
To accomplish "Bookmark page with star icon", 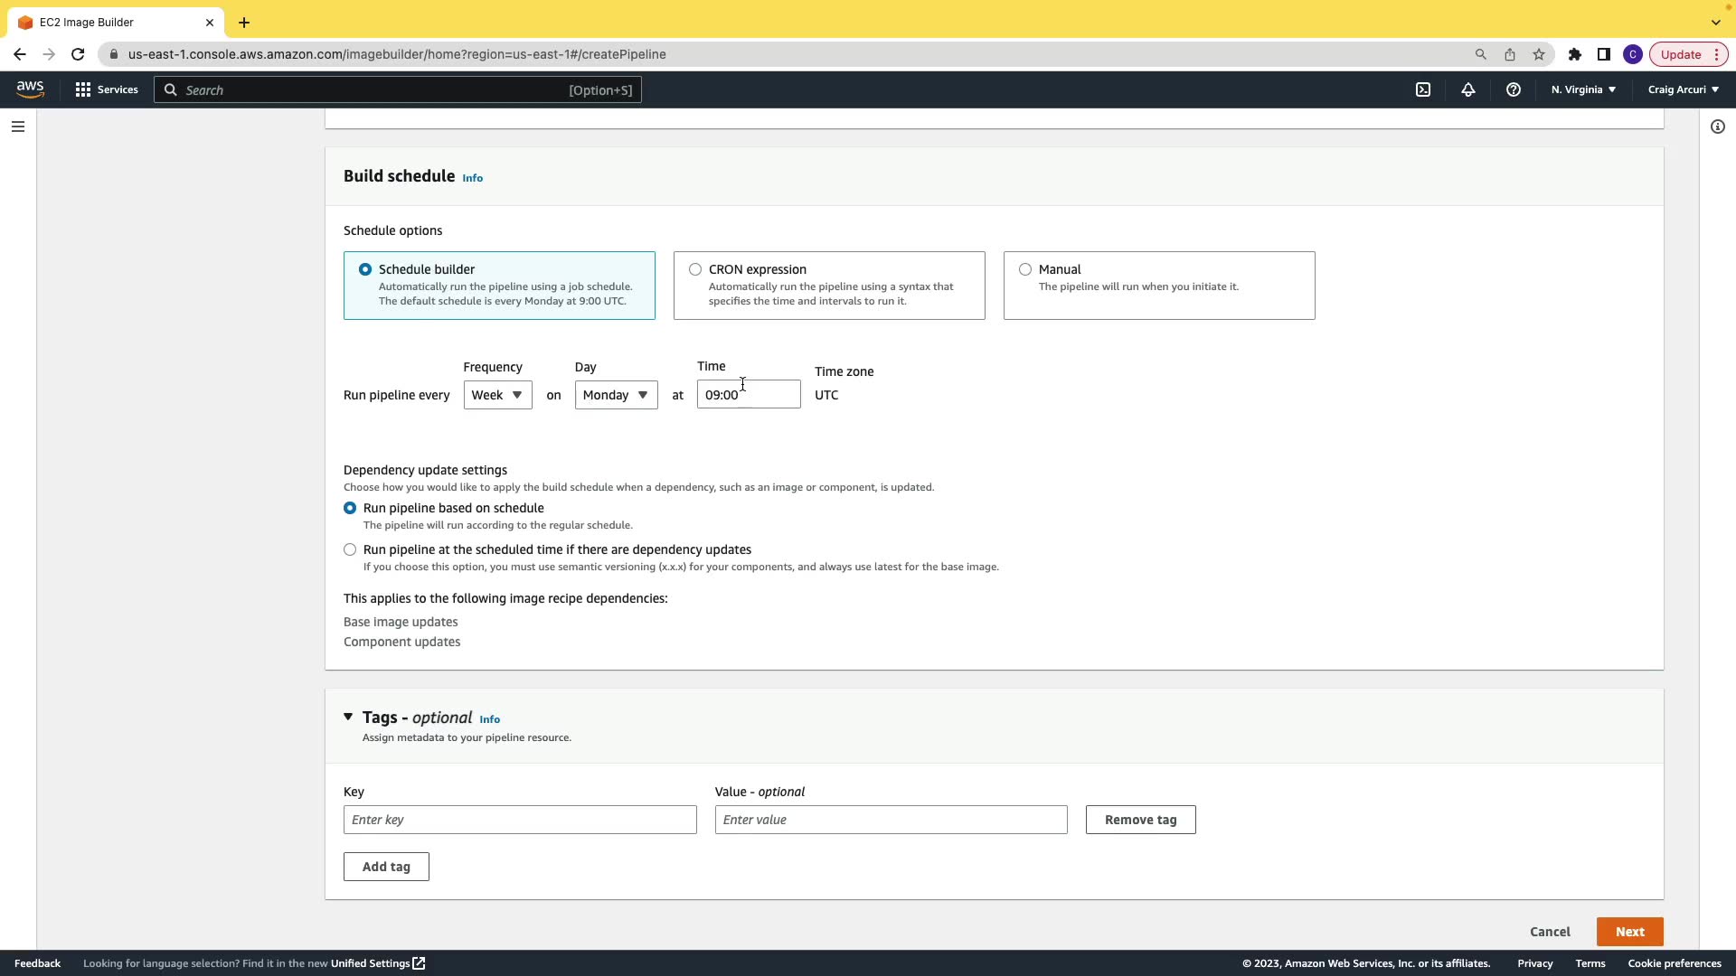I will 1539,54.
